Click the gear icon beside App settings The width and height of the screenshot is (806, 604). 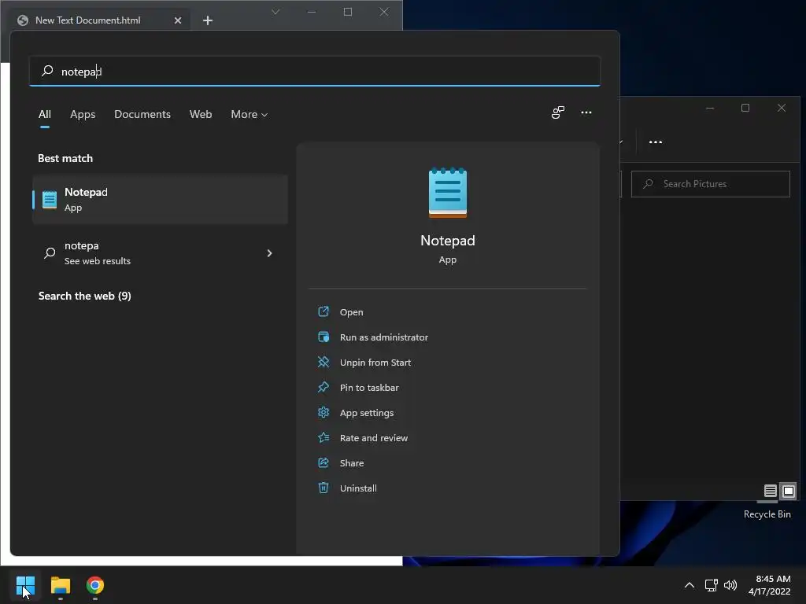(x=324, y=412)
